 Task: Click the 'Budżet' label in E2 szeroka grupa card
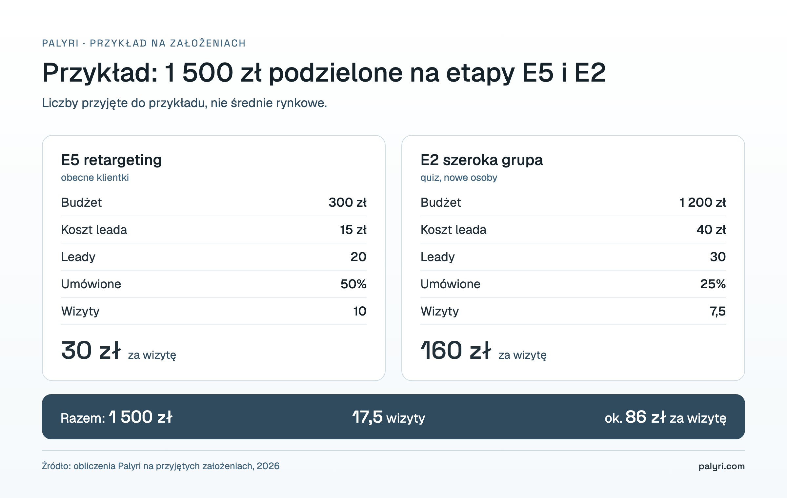(441, 202)
